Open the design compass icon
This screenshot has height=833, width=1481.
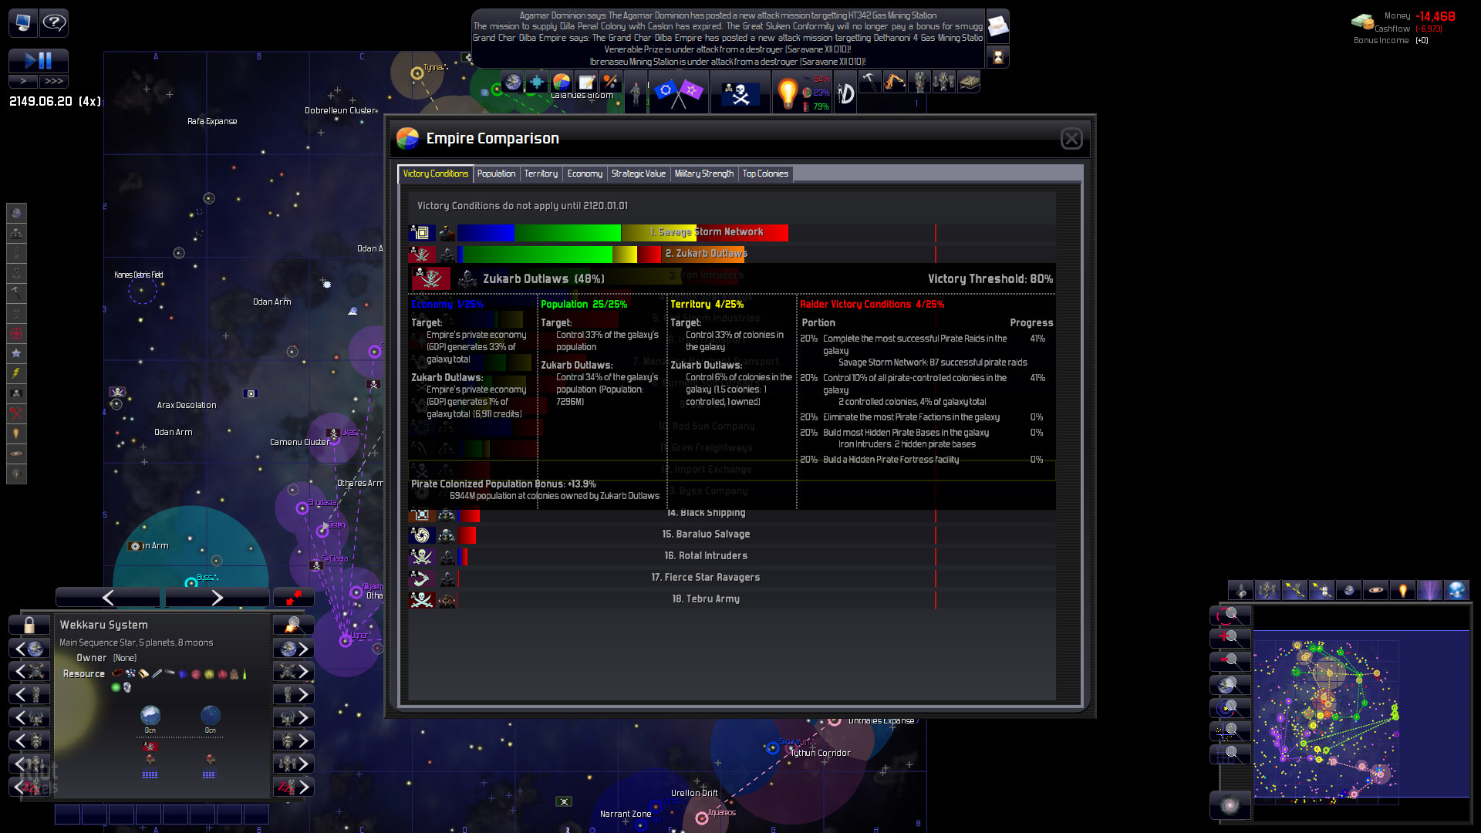click(x=845, y=93)
